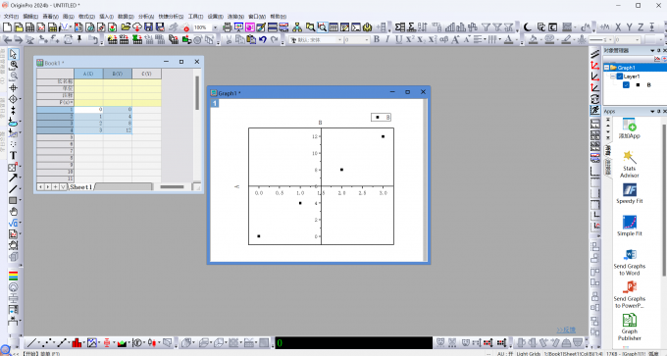Click the Undo arrow icon
This screenshot has height=356, width=667.
coord(263,39)
